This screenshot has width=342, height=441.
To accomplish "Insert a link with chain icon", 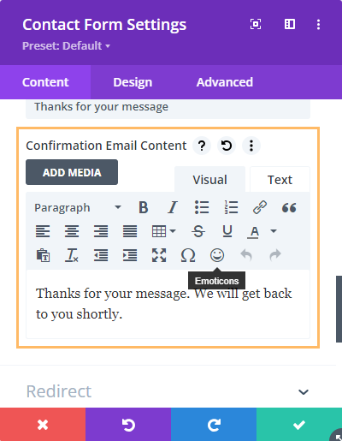I will (x=260, y=207).
